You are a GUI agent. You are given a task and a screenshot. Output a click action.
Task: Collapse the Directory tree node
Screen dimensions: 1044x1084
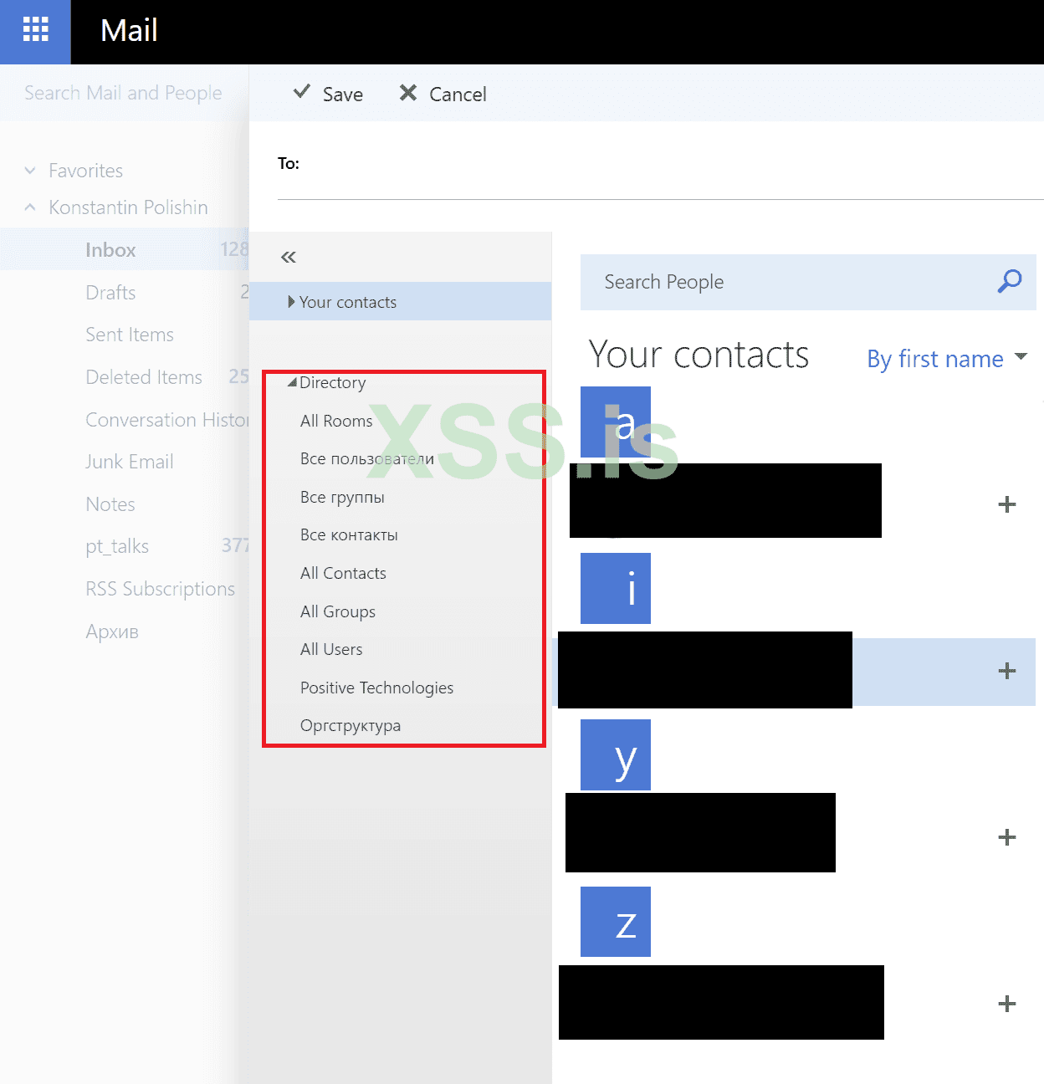[x=292, y=382]
